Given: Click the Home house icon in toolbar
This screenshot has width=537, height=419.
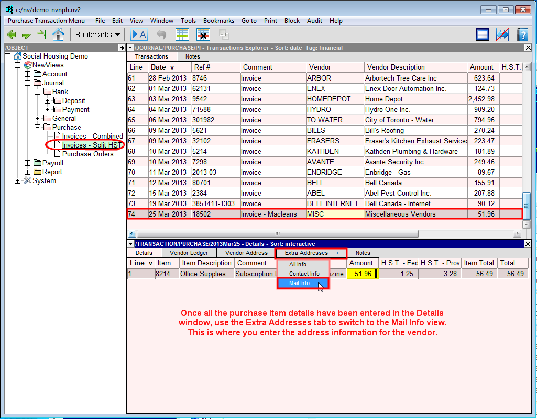Looking at the screenshot, I should [x=58, y=35].
